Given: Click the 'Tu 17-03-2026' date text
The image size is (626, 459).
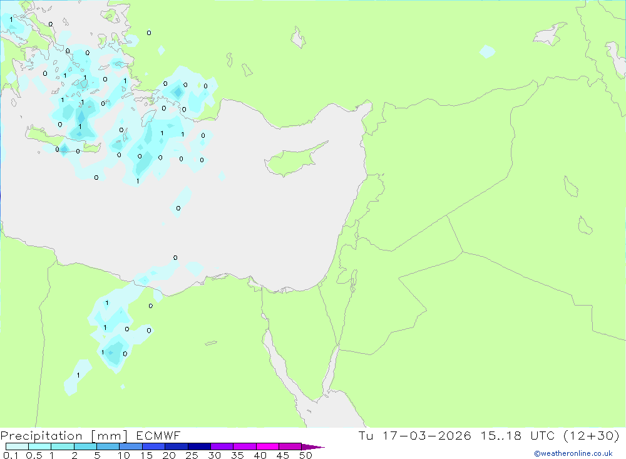Looking at the screenshot, I should click(415, 435).
